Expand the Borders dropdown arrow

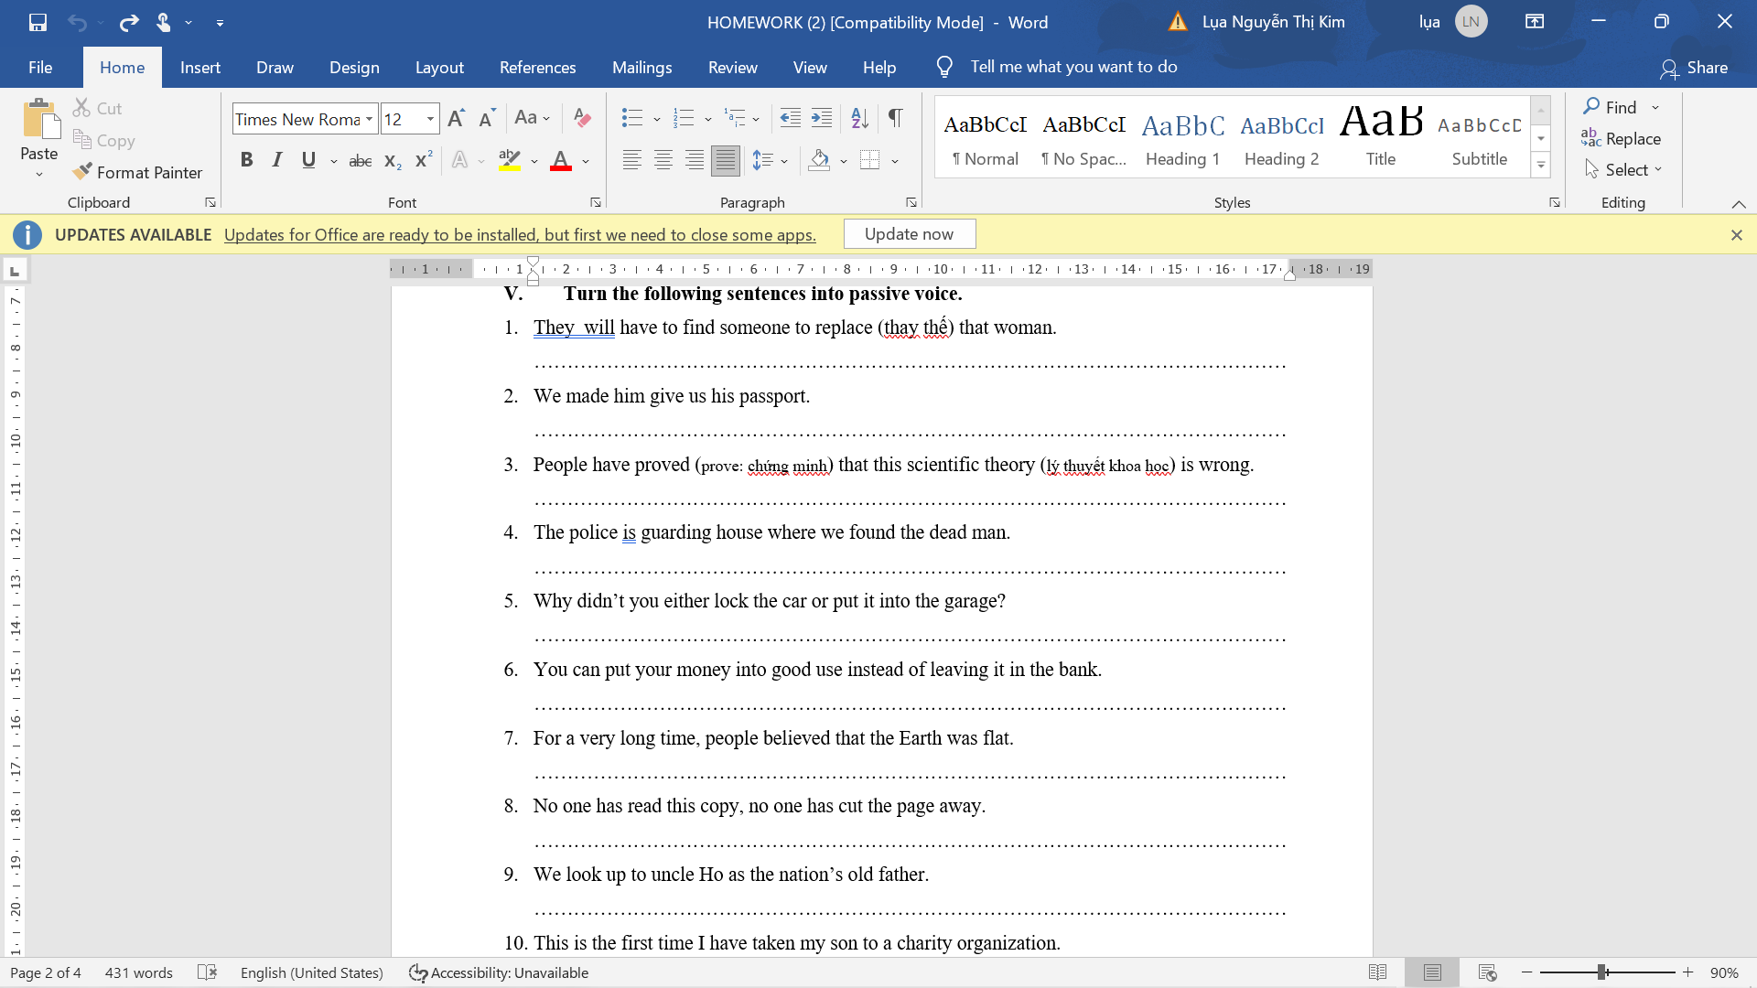pyautogui.click(x=895, y=161)
